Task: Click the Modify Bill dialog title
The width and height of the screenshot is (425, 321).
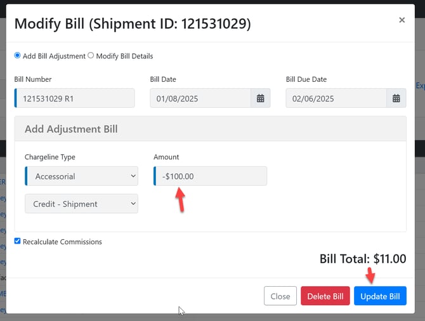Action: click(x=133, y=24)
